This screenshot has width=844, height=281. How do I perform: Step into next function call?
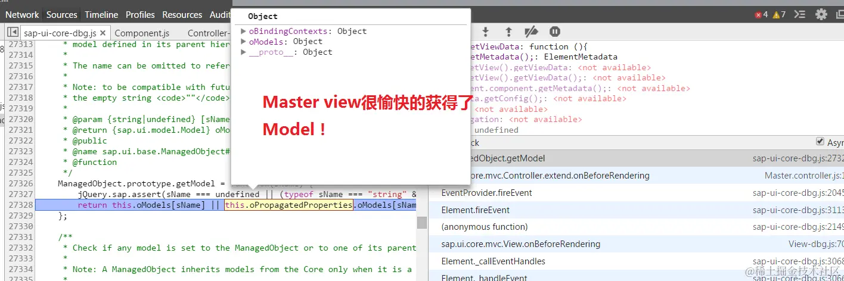tap(486, 32)
